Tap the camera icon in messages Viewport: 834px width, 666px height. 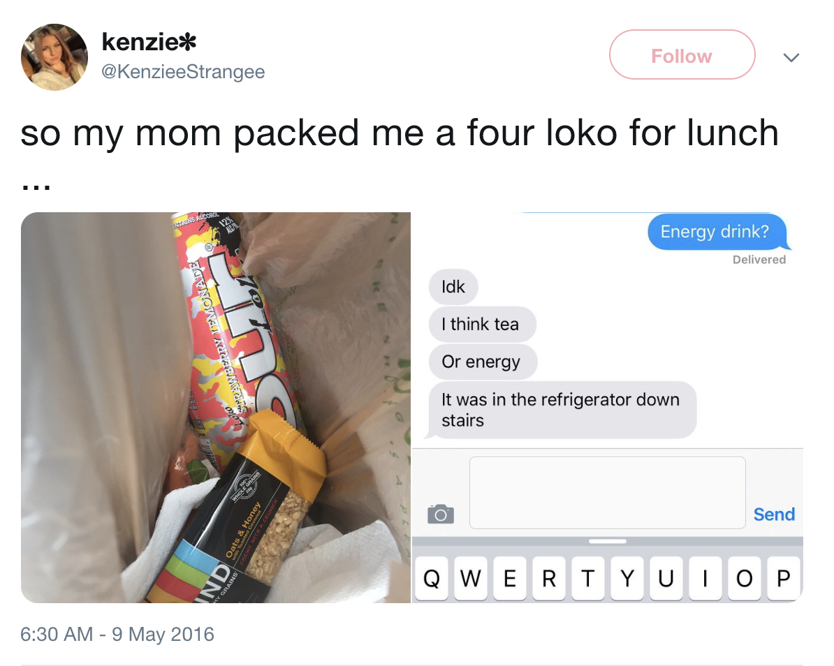pyautogui.click(x=441, y=514)
